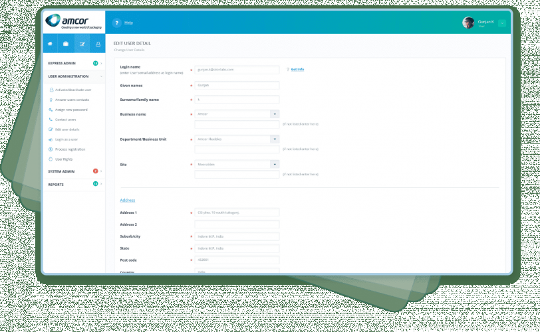Open the user account dropdown arrow

(x=502, y=23)
